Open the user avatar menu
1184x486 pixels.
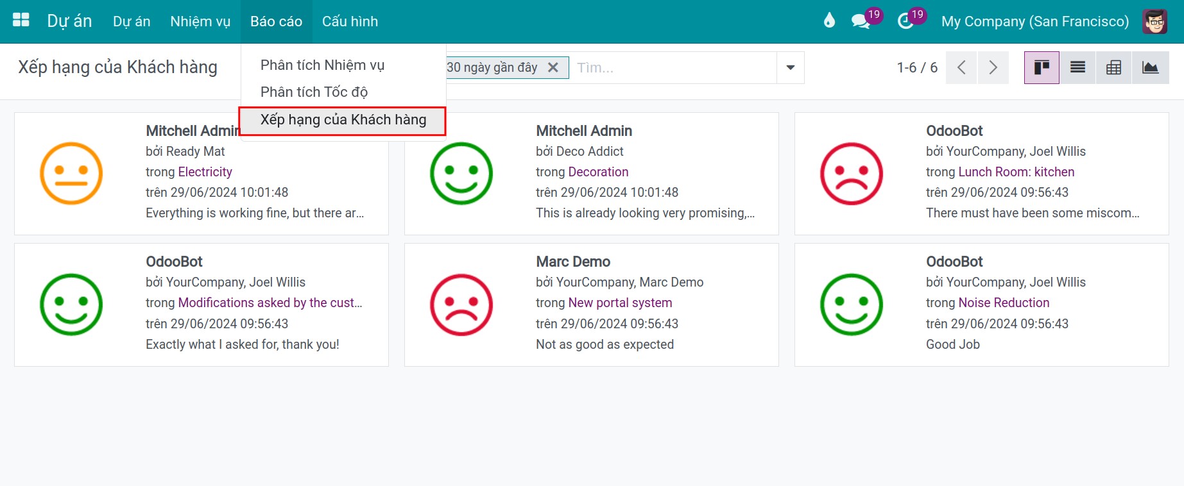tap(1155, 21)
